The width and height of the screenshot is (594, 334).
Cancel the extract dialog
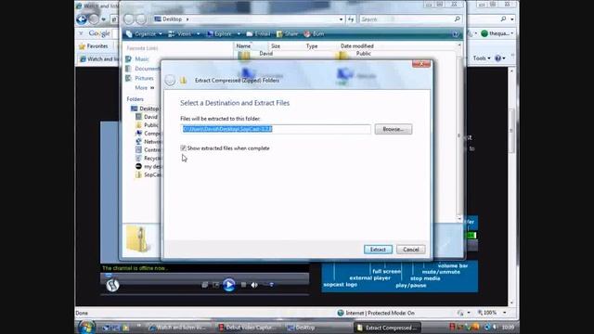[410, 250]
